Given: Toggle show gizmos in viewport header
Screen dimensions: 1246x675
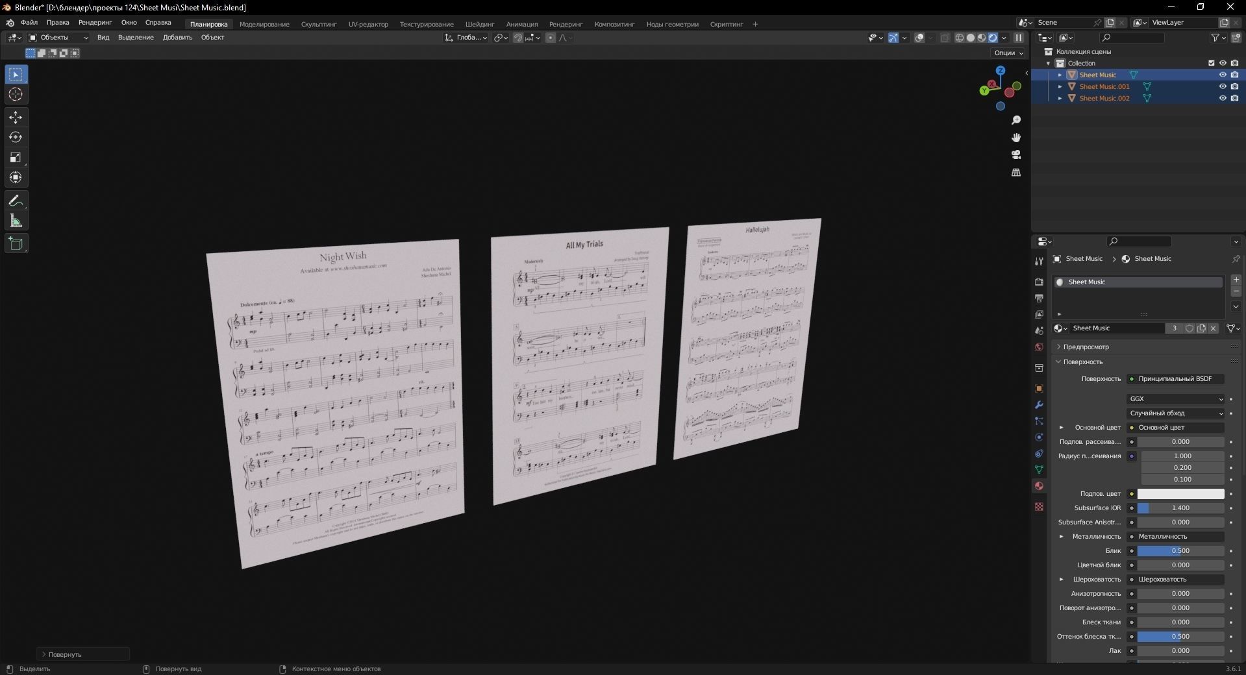Looking at the screenshot, I should click(x=893, y=38).
